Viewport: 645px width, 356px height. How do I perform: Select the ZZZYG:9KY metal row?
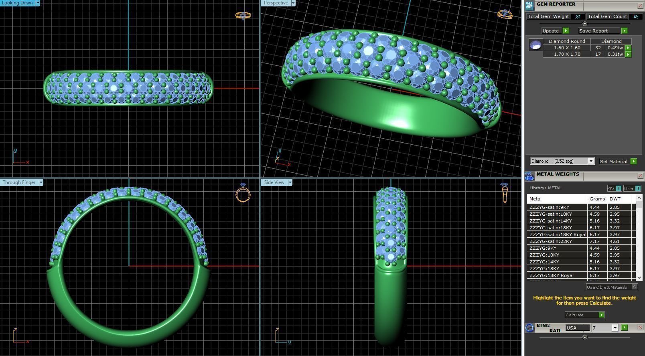click(x=581, y=248)
